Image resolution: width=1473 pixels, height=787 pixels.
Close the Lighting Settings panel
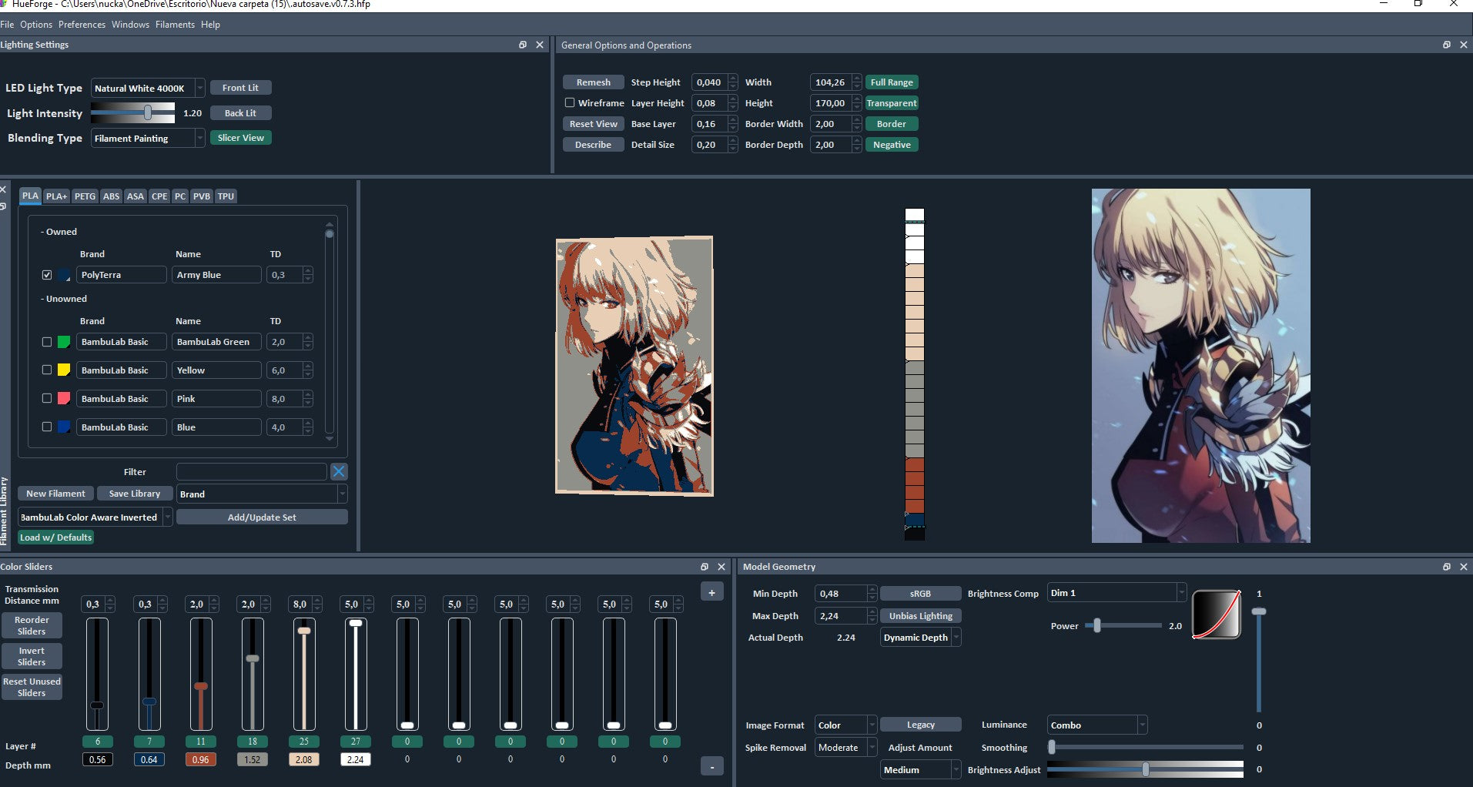pos(540,45)
